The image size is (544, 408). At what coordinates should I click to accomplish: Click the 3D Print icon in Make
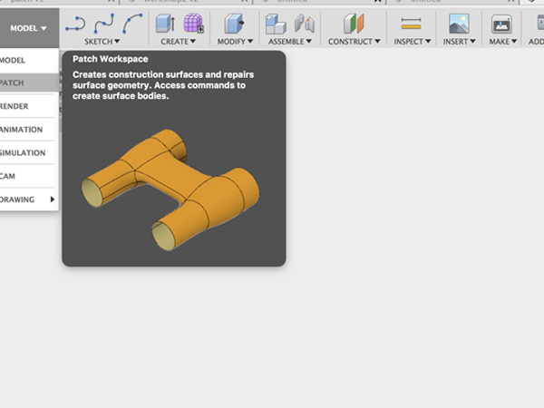(501, 24)
